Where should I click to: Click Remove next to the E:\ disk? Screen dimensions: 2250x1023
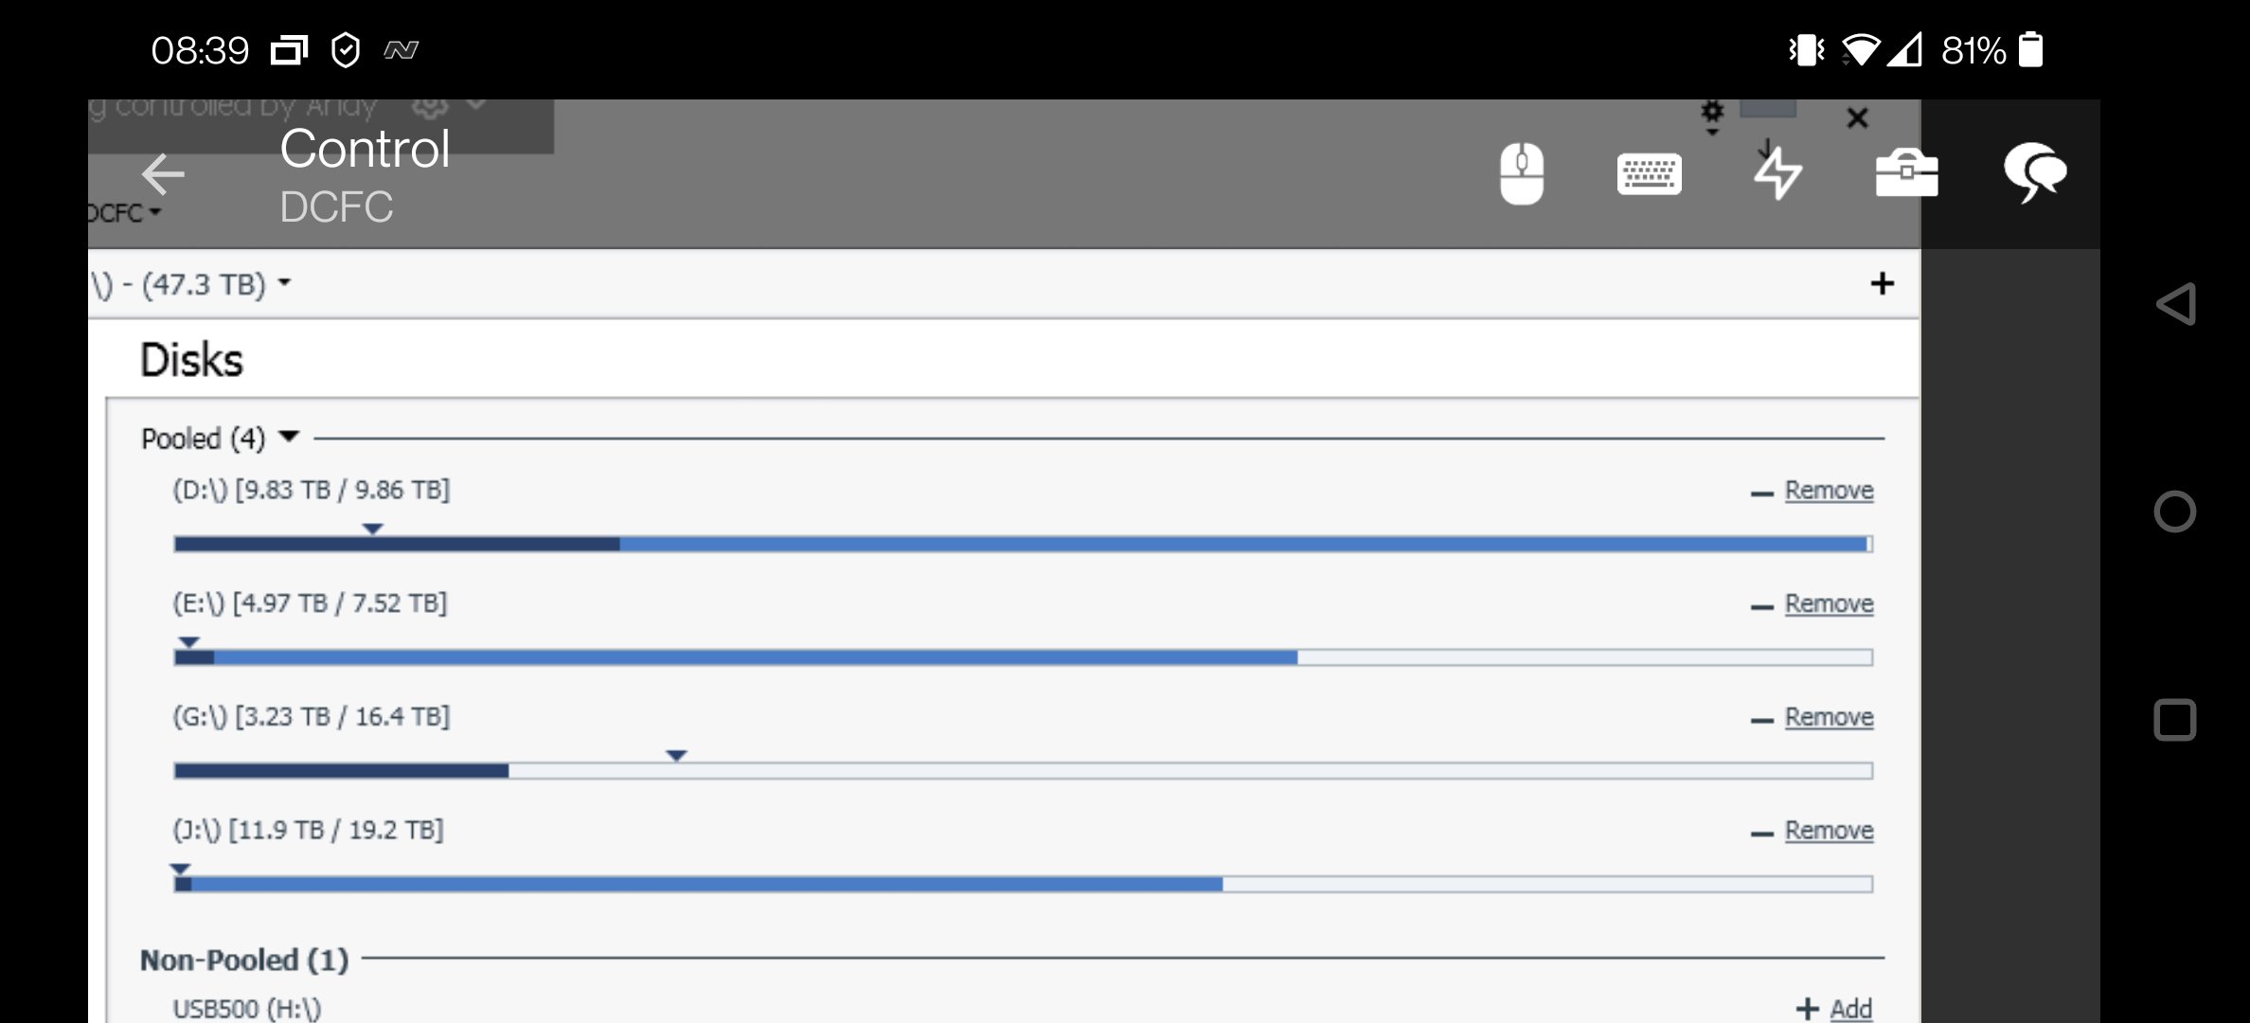click(1829, 603)
